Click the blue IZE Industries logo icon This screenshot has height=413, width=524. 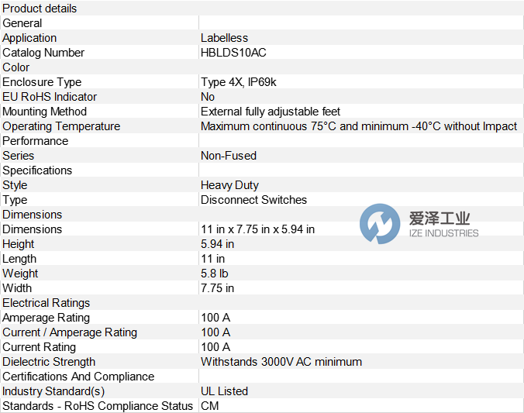[380, 224]
